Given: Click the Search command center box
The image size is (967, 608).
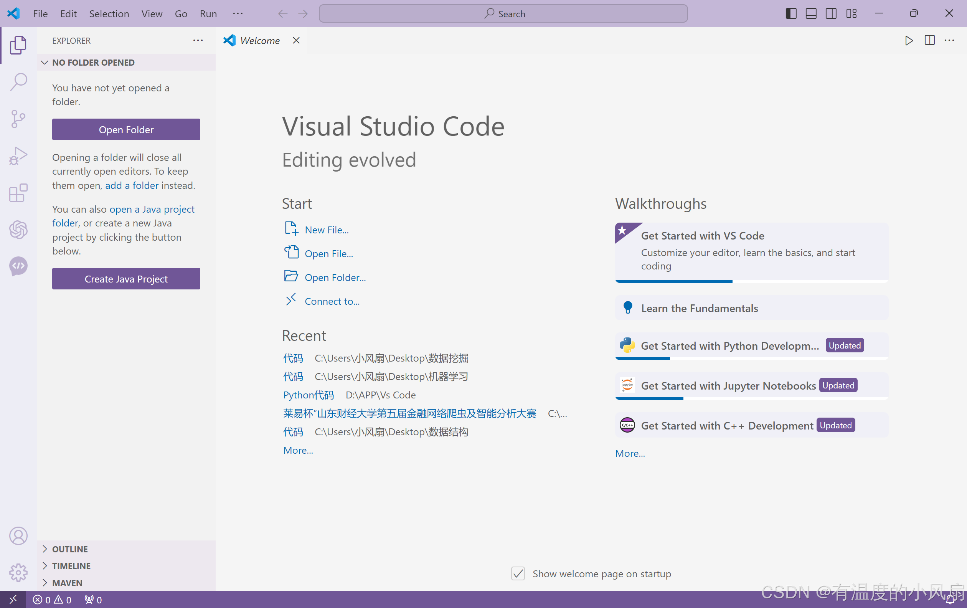Looking at the screenshot, I should pos(503,14).
